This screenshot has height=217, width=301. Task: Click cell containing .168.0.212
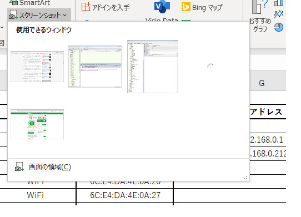point(268,154)
